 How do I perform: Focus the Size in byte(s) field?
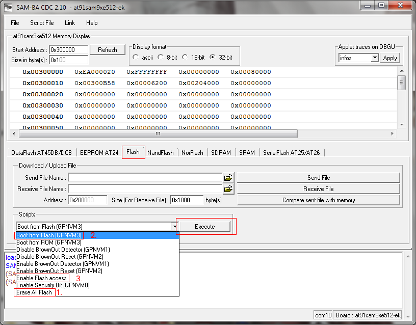coord(68,60)
